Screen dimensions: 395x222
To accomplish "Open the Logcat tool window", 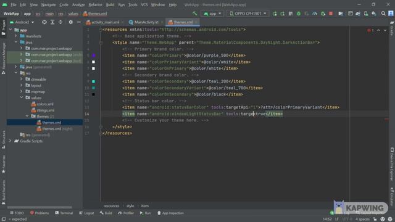I will [x=86, y=213].
